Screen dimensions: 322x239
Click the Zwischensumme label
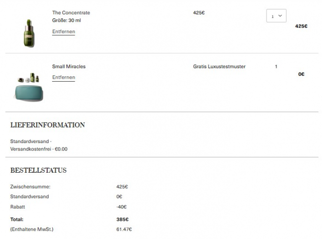pyautogui.click(x=30, y=187)
